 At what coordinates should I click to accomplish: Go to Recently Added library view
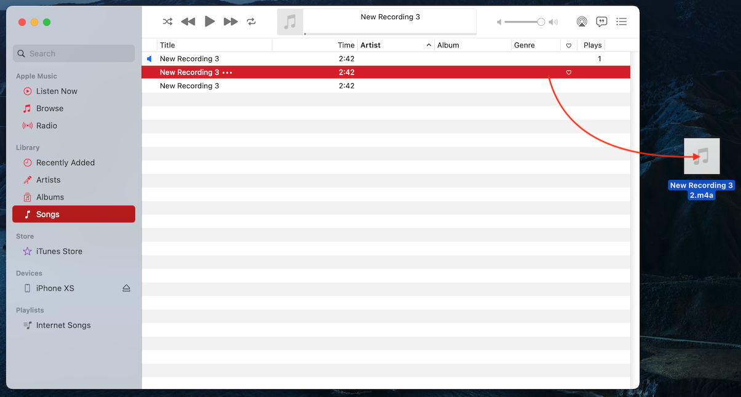(x=65, y=162)
